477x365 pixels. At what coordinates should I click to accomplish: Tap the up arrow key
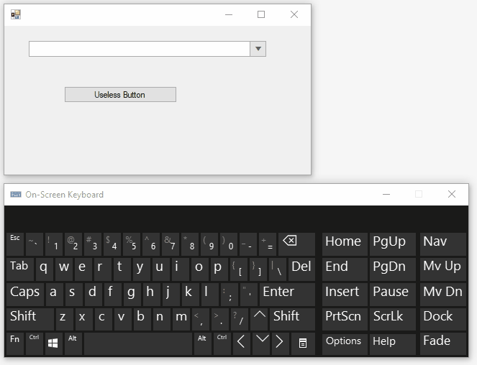(259, 319)
